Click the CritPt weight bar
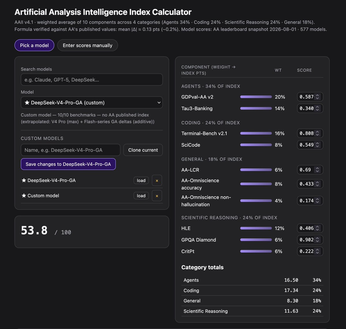The height and width of the screenshot is (329, 346). pyautogui.click(x=256, y=251)
